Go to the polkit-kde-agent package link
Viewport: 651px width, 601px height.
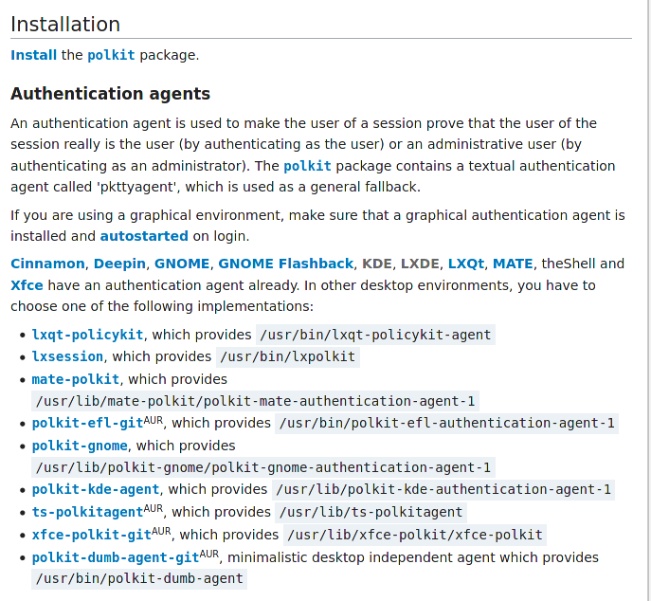(x=96, y=490)
